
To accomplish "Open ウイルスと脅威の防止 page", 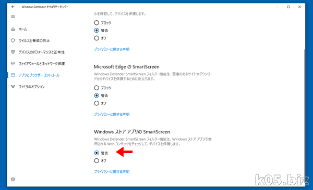I will pos(34,40).
